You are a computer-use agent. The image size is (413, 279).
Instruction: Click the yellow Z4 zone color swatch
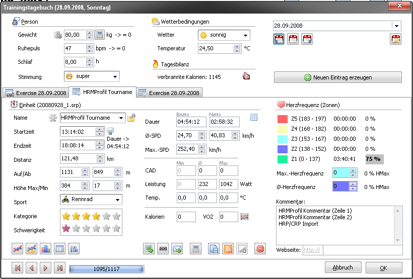point(283,129)
